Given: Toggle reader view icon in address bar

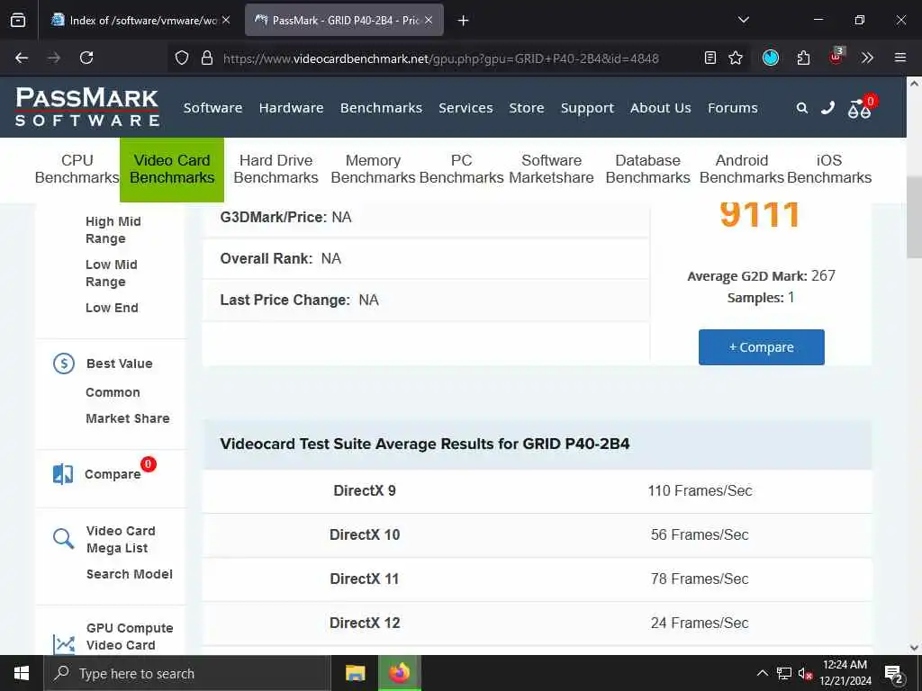Looking at the screenshot, I should 710,58.
